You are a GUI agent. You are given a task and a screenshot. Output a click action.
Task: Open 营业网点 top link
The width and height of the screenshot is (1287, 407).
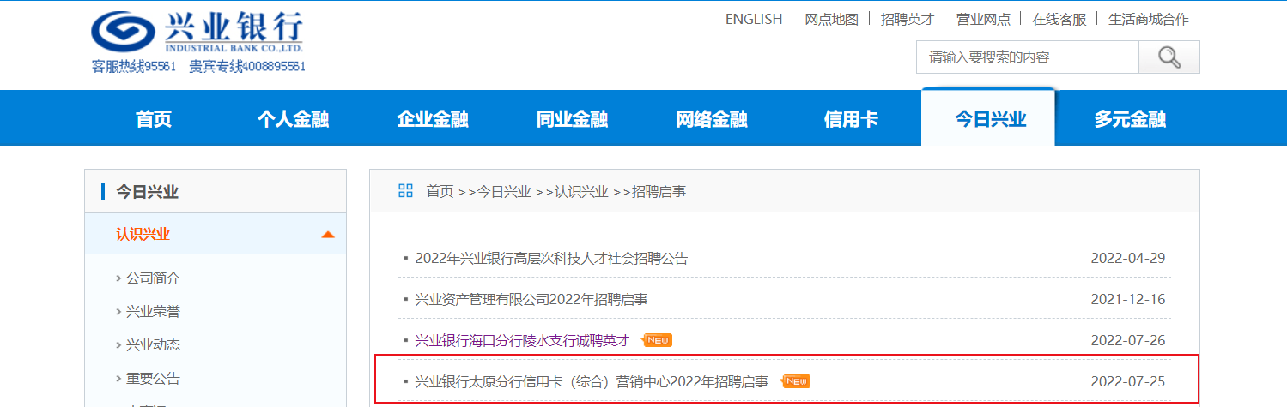pos(983,19)
